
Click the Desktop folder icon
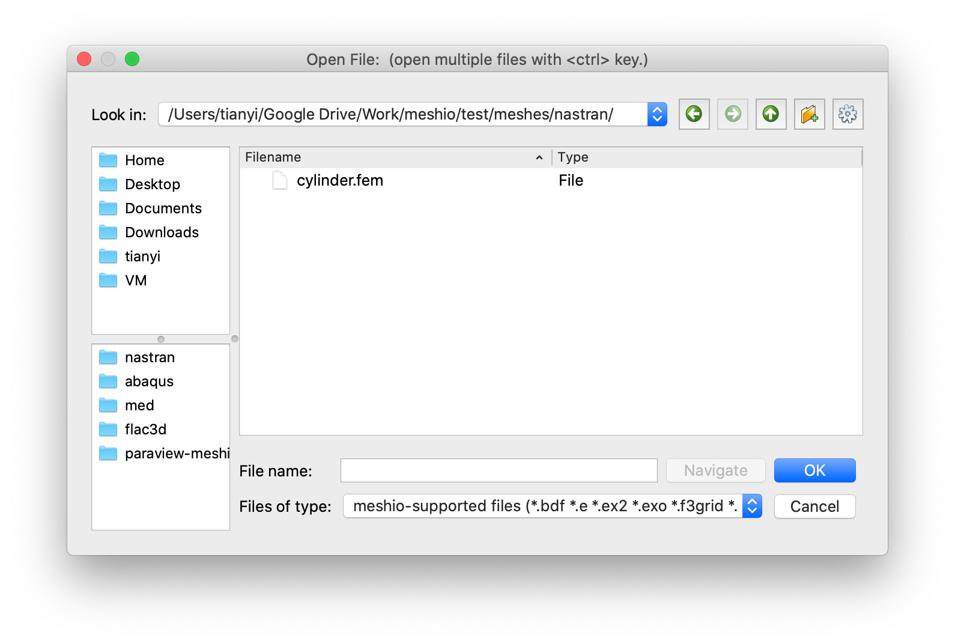[108, 184]
